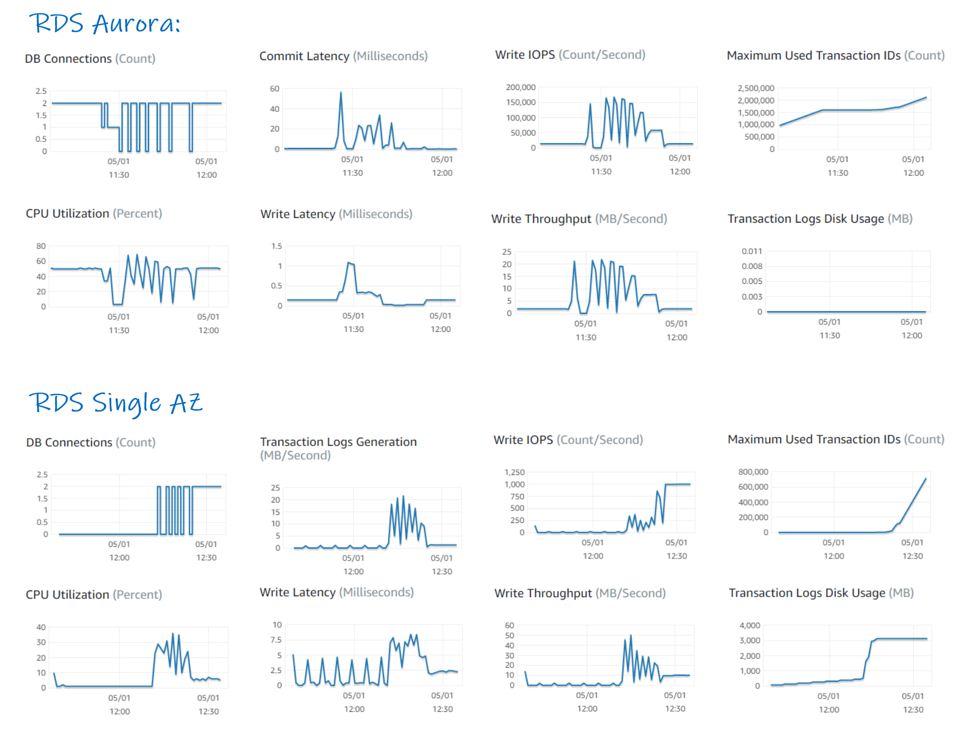Open the Single AZ Write Latency graph
The width and height of the screenshot is (964, 744).
374,655
